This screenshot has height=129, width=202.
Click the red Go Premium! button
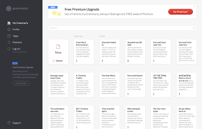181,12
